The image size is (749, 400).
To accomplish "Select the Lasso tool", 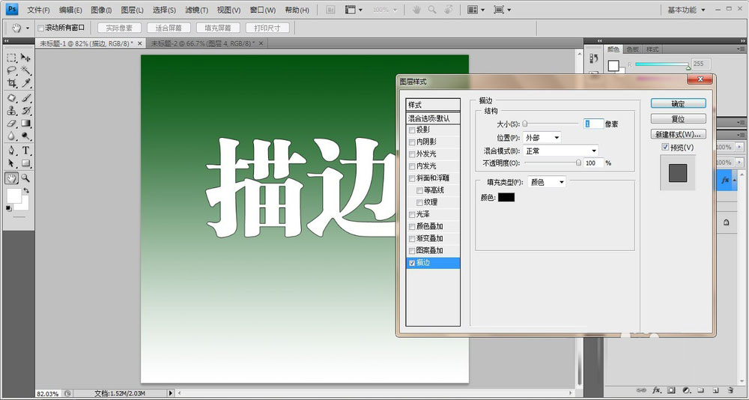I will coord(11,70).
